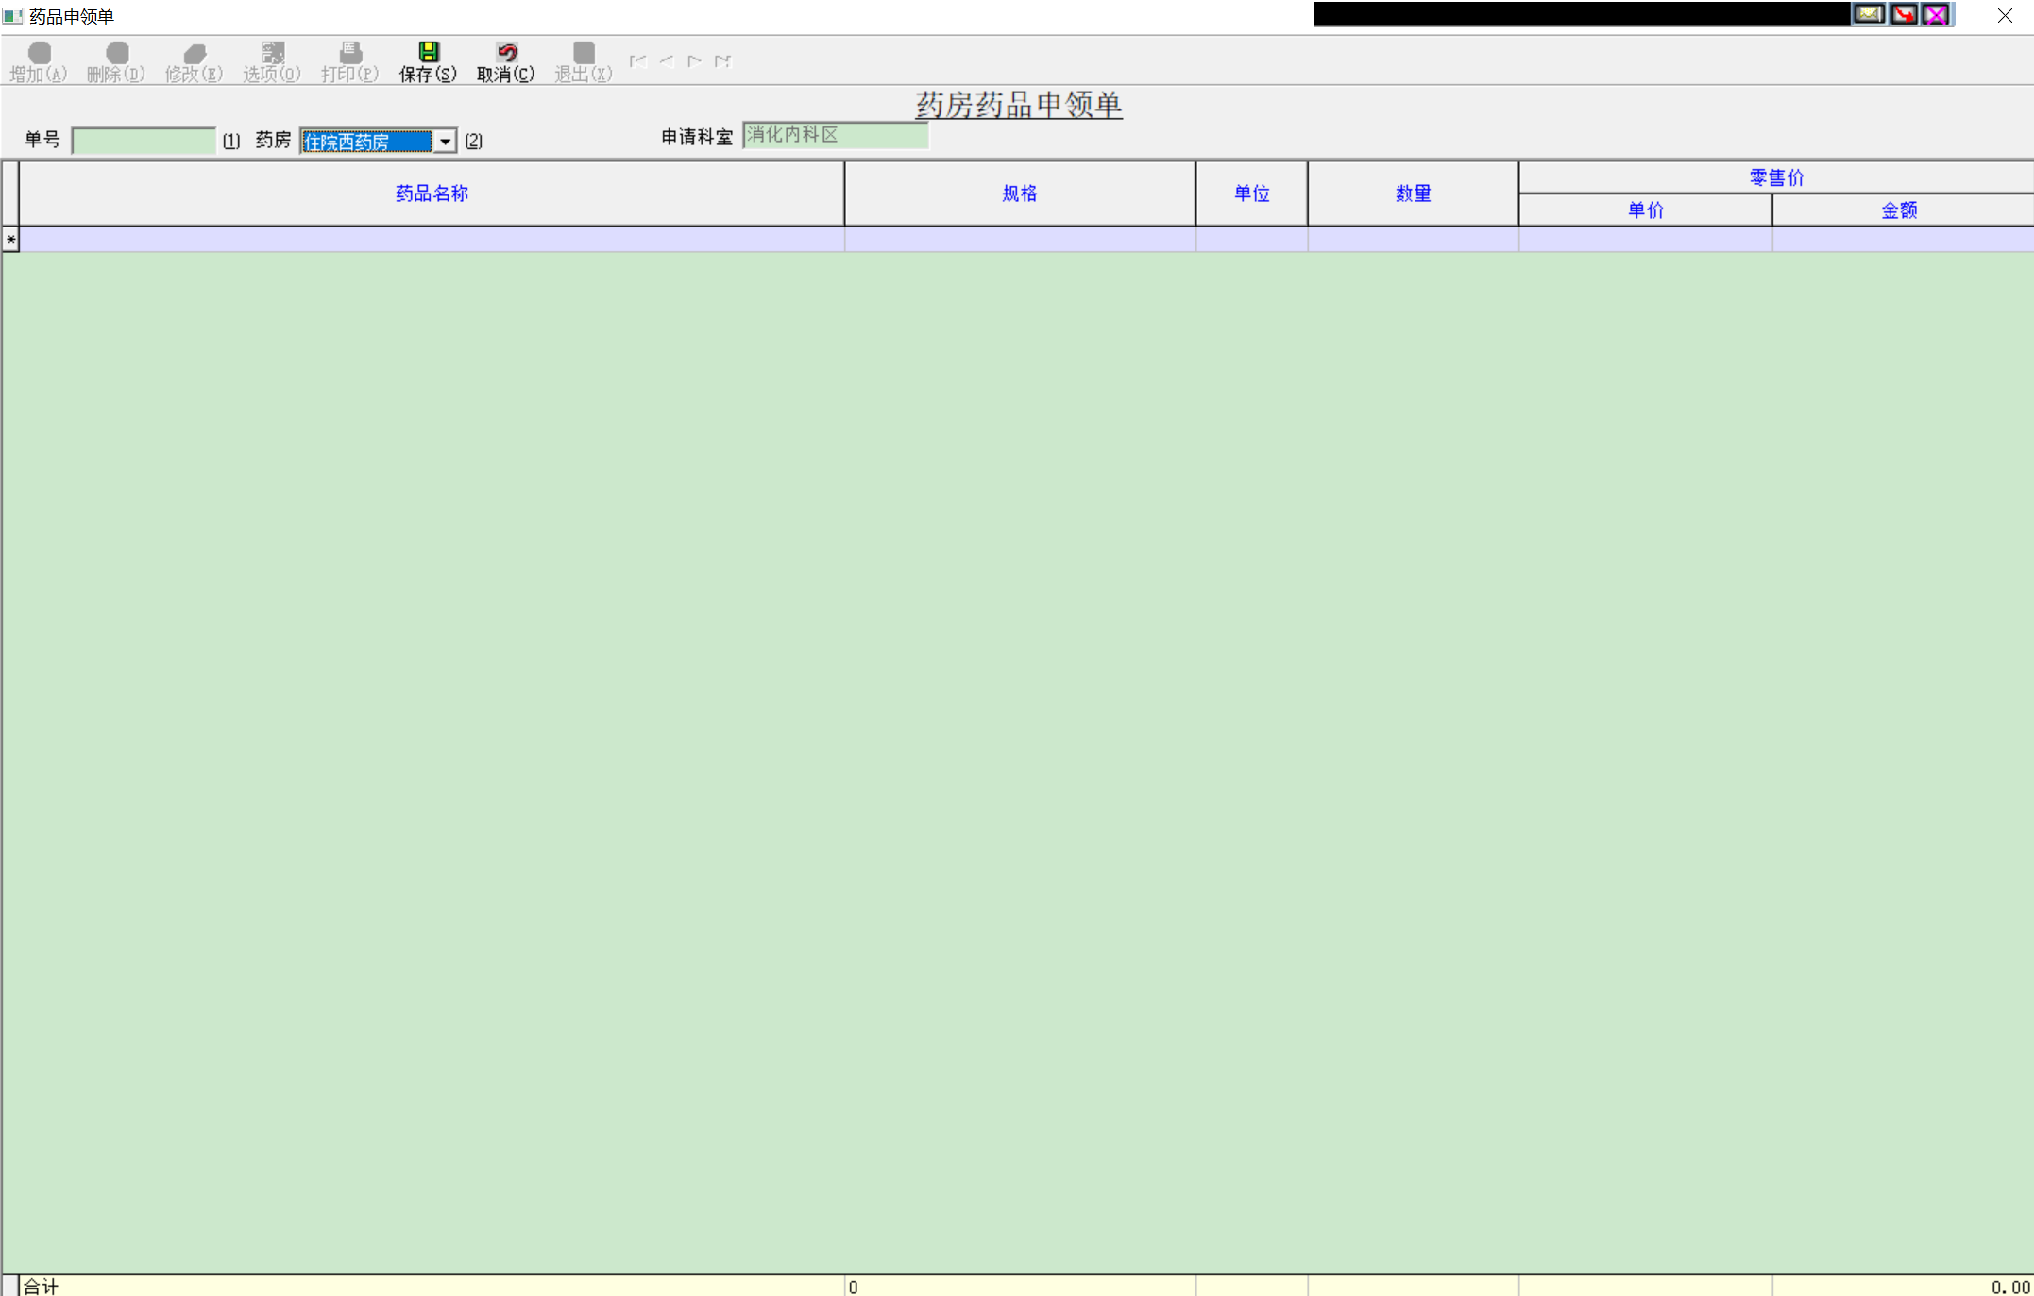The height and width of the screenshot is (1296, 2034).
Task: Go to the previous record
Action: pyautogui.click(x=667, y=61)
